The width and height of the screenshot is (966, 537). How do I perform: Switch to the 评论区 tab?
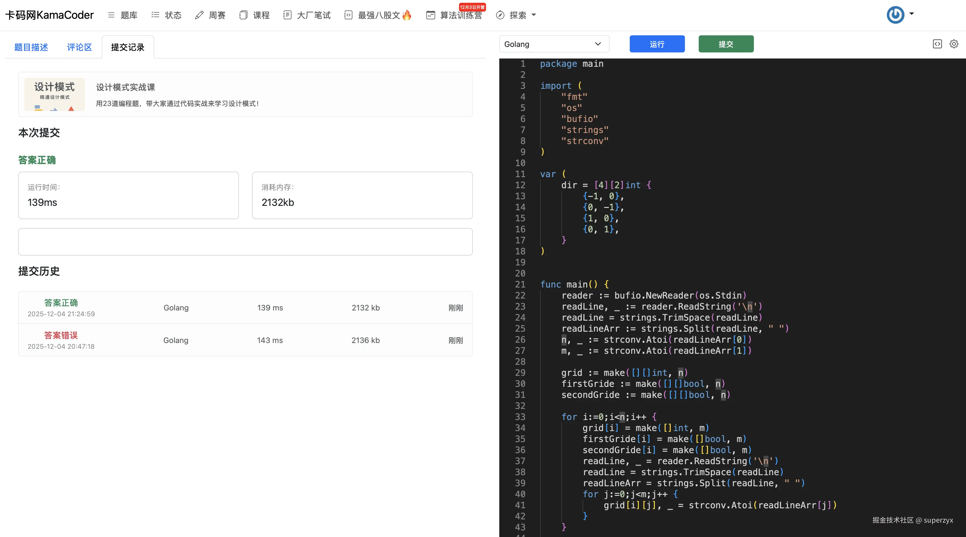(x=79, y=47)
